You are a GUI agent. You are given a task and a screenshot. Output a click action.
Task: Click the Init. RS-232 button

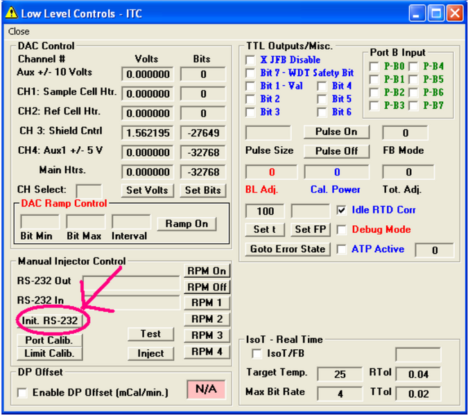[x=49, y=321]
